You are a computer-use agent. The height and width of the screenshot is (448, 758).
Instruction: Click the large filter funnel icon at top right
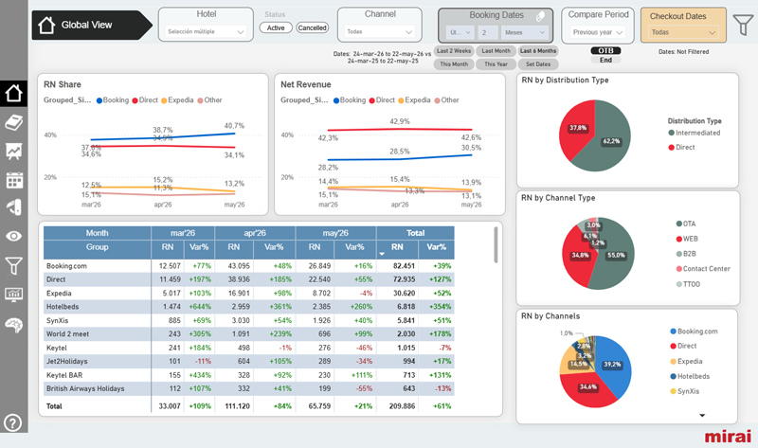coord(743,25)
